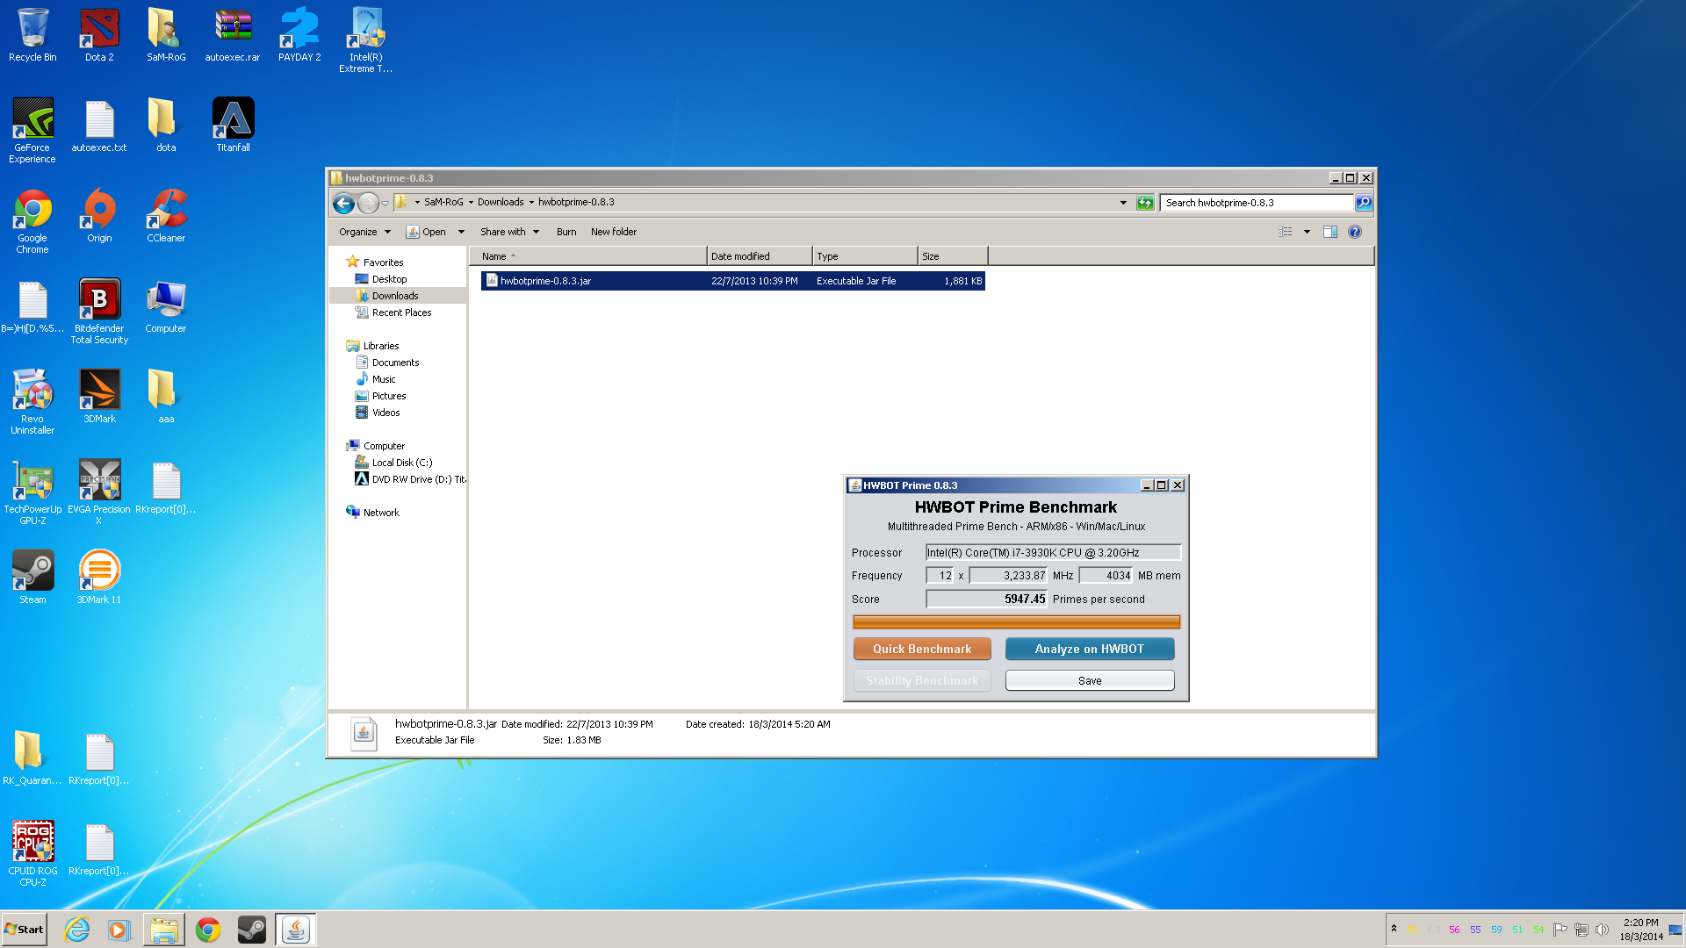The image size is (1686, 948).
Task: Click the Processor name field
Action: coord(1053,553)
